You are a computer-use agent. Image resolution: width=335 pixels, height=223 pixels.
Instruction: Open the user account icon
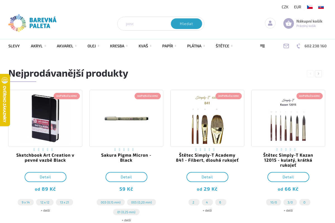click(270, 23)
